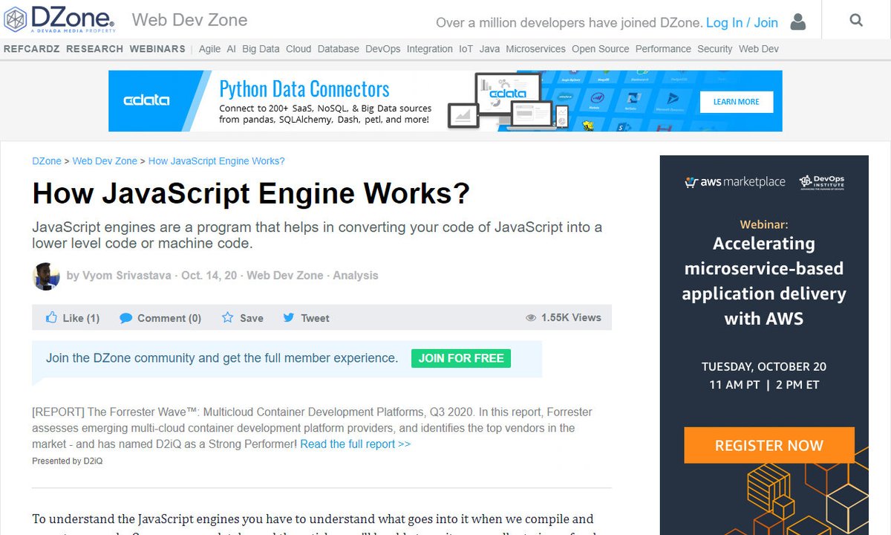Click 'TUESDAY, OCTOBER 20' in AWS ad
Screen dimensions: 891x535
pyautogui.click(x=764, y=366)
